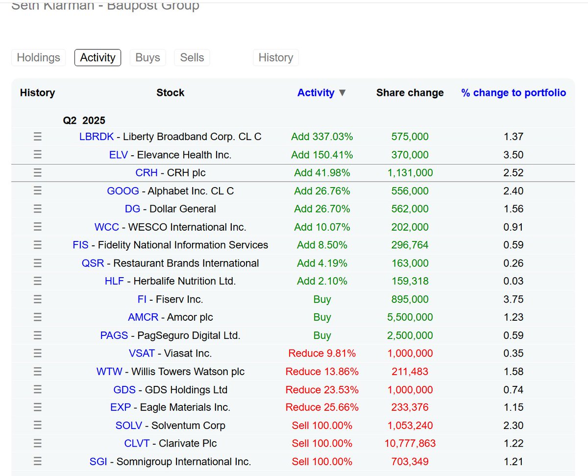Open the FI ticker link
Screen dimensions: 588x476
[x=142, y=299]
